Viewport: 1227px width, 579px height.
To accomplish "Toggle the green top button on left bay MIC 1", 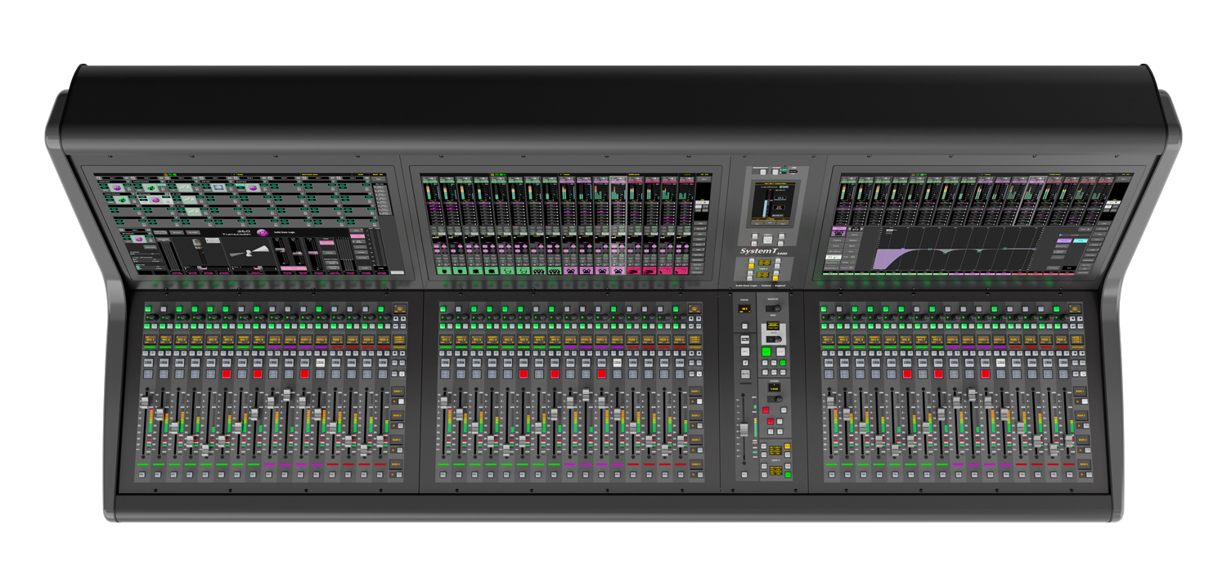I will pos(148,309).
